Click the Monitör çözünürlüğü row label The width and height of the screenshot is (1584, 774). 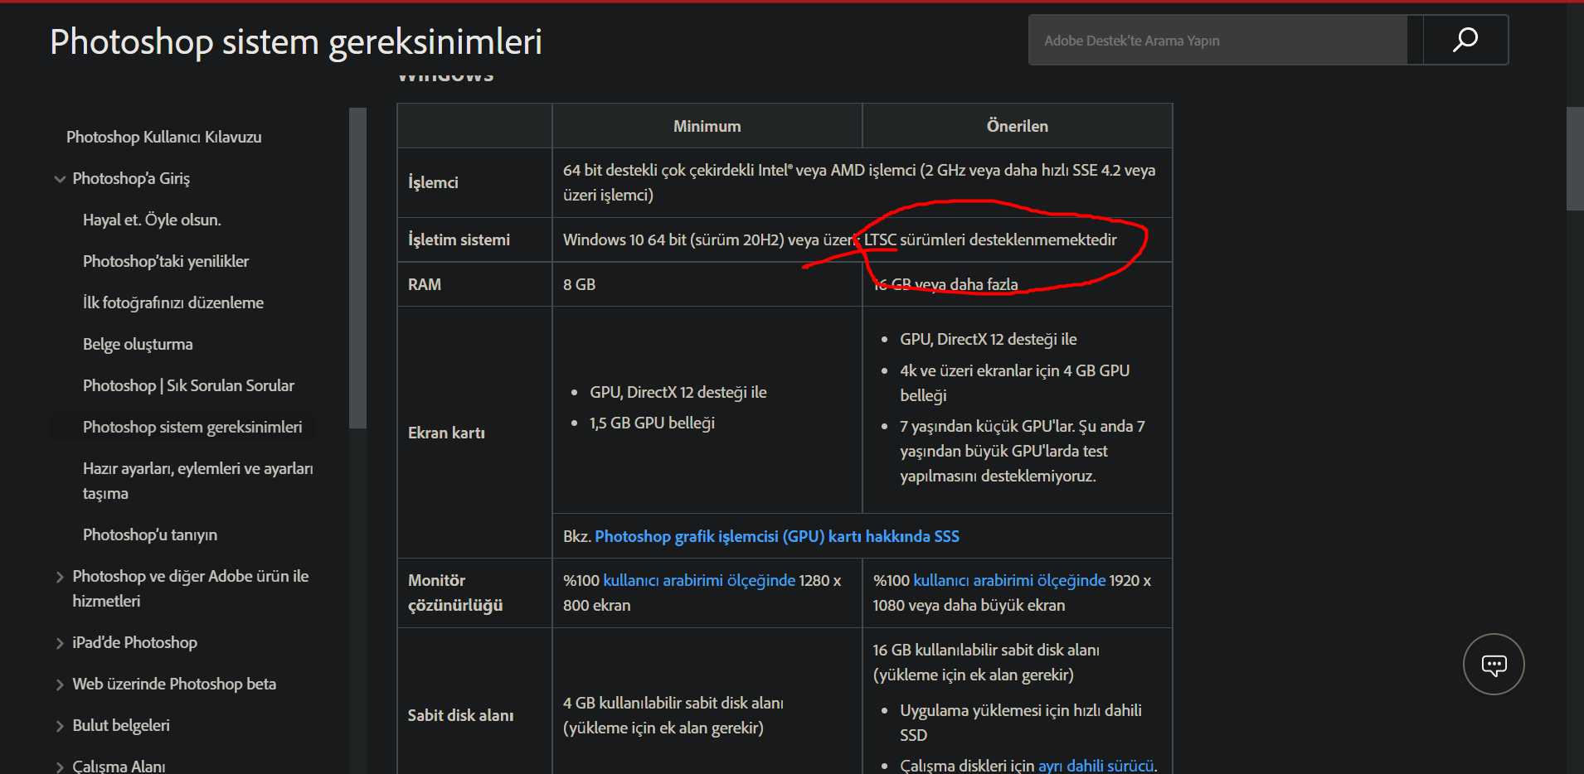pos(455,593)
